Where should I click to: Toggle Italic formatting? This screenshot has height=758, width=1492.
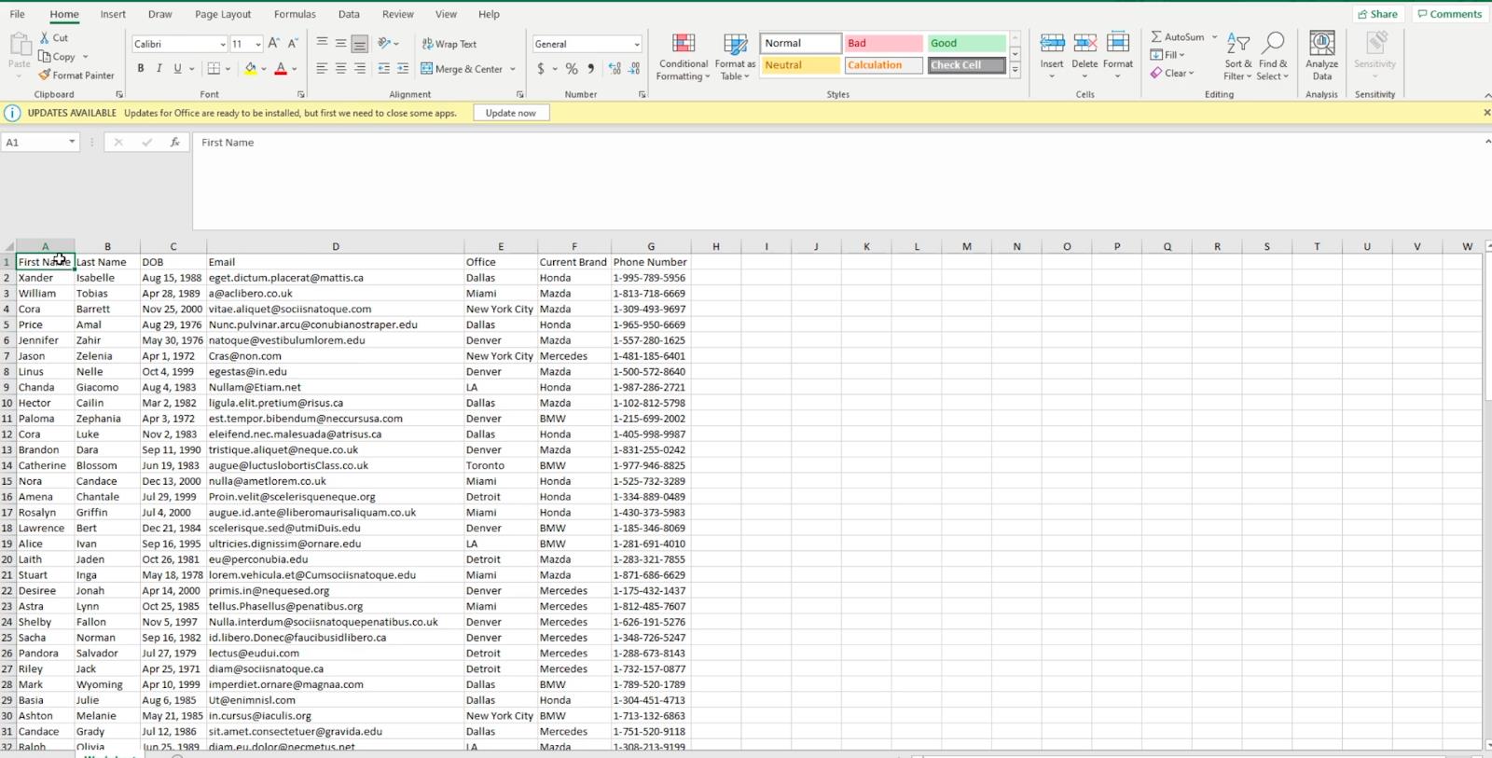(x=159, y=69)
